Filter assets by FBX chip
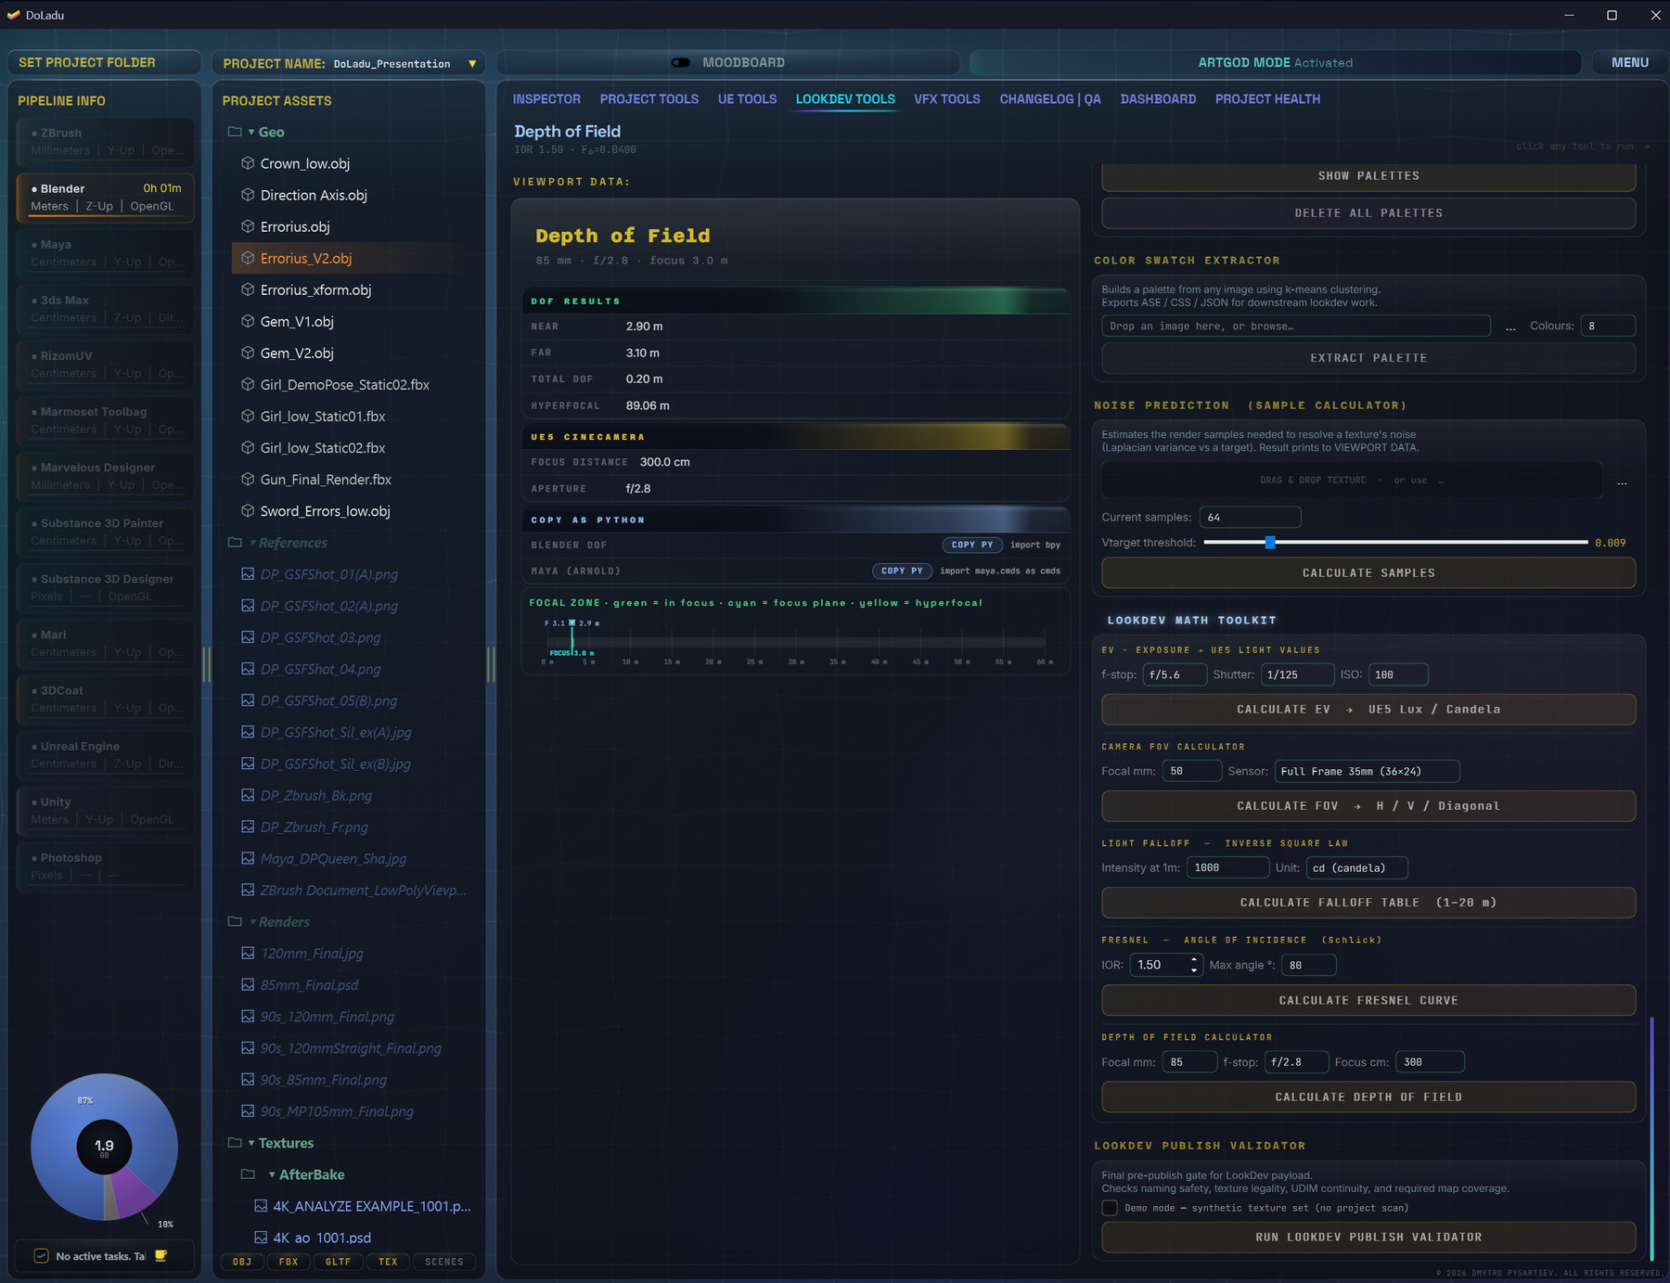This screenshot has height=1283, width=1670. [x=289, y=1262]
